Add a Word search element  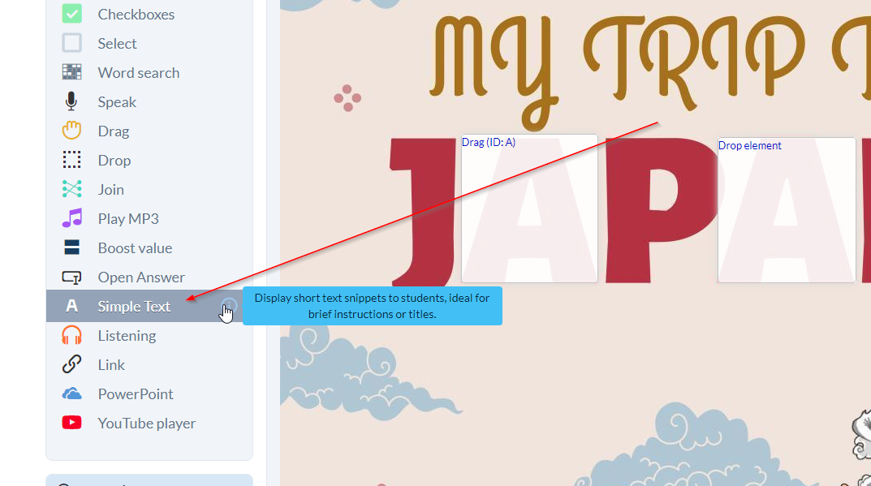[x=138, y=73]
